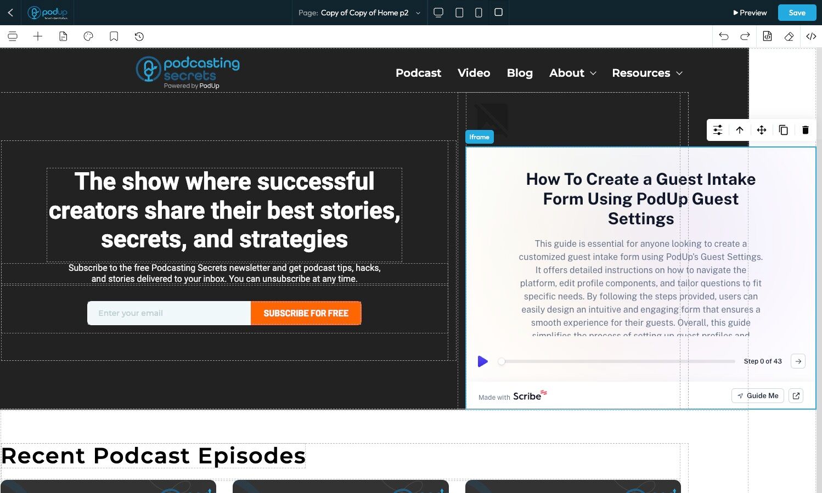Select the hero headline about successful creators
Viewport: 822px width, 493px height.
[224, 211]
